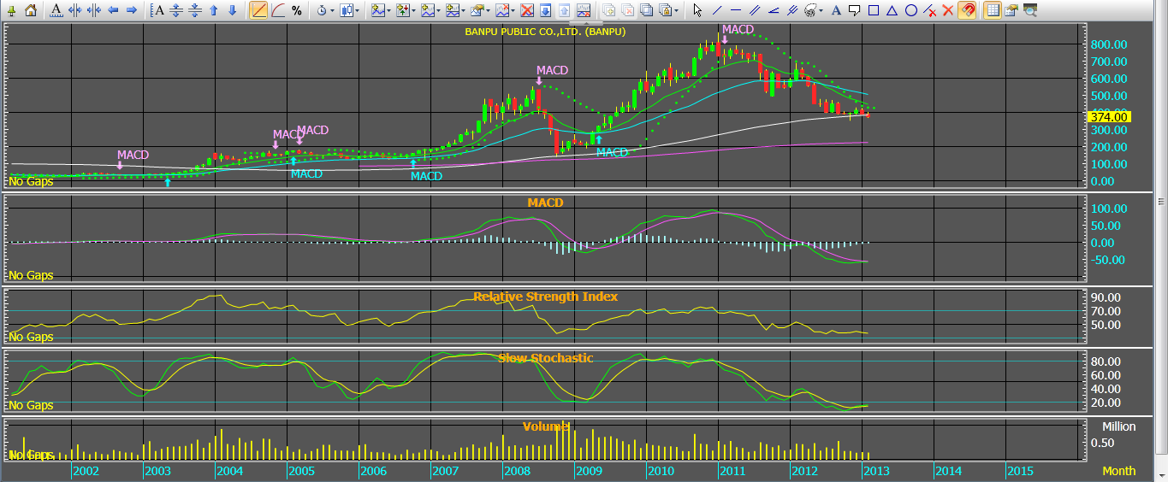Click the delete single line icon
The height and width of the screenshot is (482, 1168).
point(929,10)
